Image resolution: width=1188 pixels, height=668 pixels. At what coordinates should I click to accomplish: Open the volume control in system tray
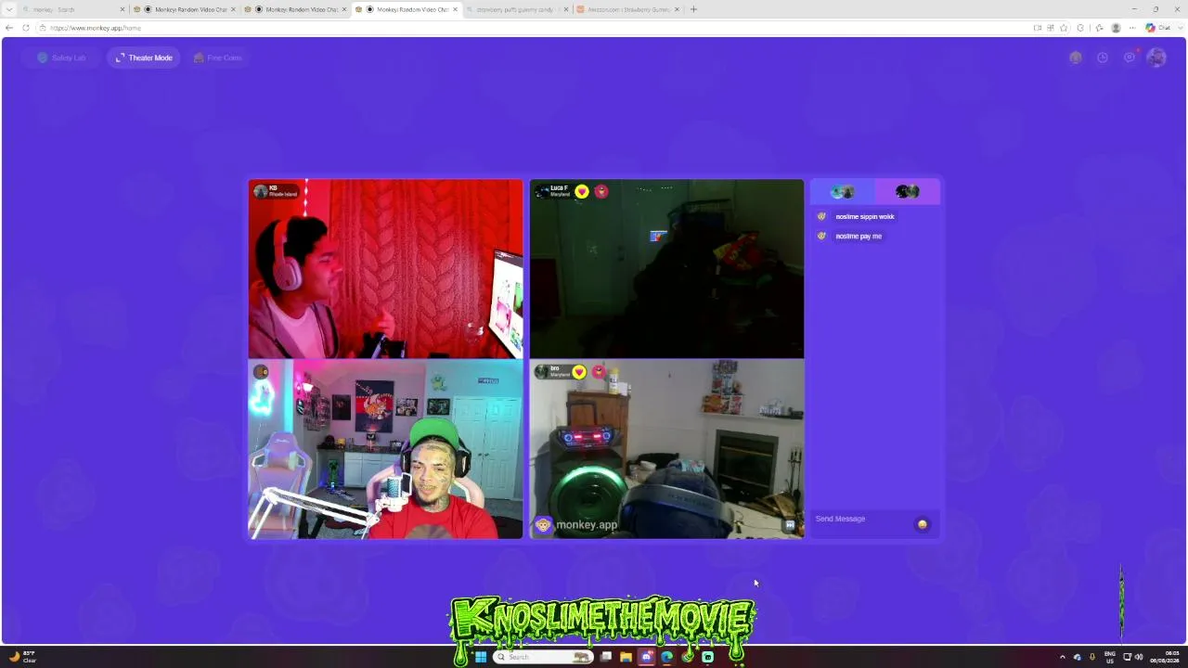point(1139,657)
